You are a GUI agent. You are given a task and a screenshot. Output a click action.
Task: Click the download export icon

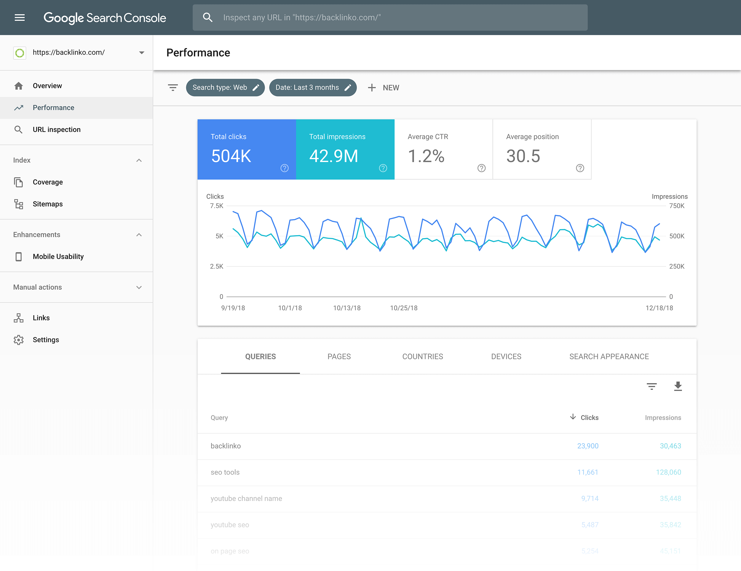click(678, 386)
